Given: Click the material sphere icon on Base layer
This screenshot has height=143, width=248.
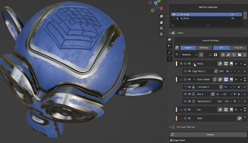Looking at the screenshot, I should click(x=239, y=118).
